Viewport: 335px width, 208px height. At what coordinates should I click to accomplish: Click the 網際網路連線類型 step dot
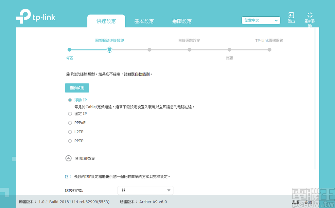(x=109, y=49)
